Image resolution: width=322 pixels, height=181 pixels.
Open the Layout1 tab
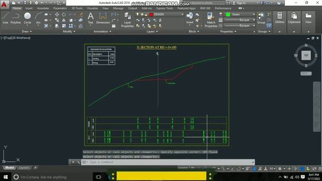click(x=24, y=167)
